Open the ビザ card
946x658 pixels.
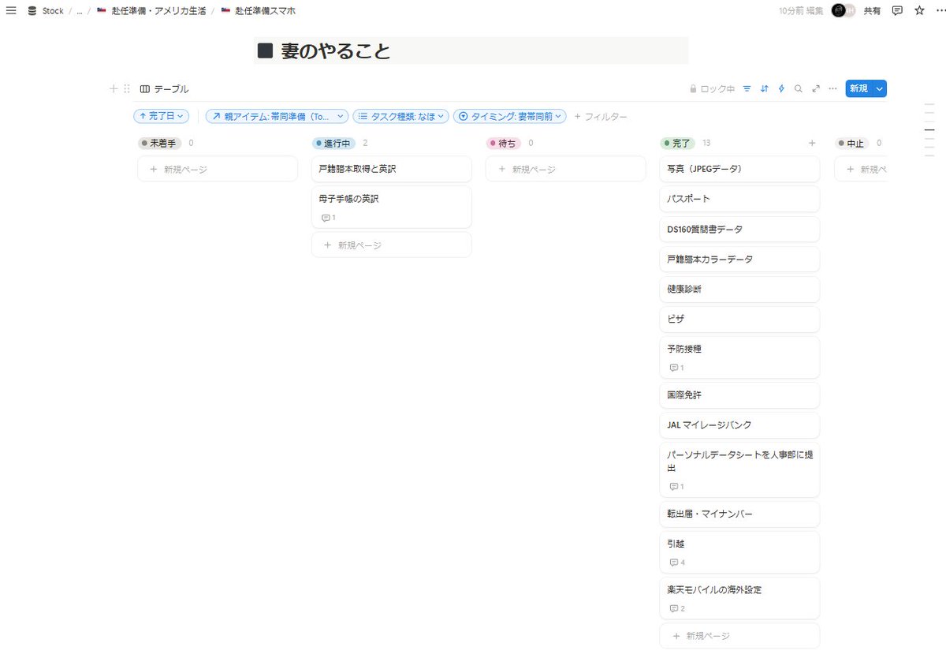pyautogui.click(x=739, y=319)
